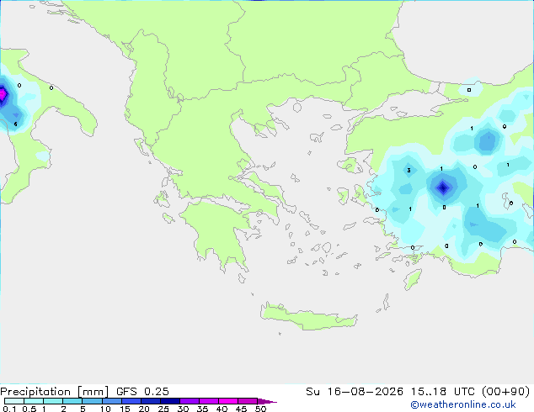534x412 pixels.
Task: Click the 30–35 mm purple legend swatch
Action: click(x=190, y=401)
